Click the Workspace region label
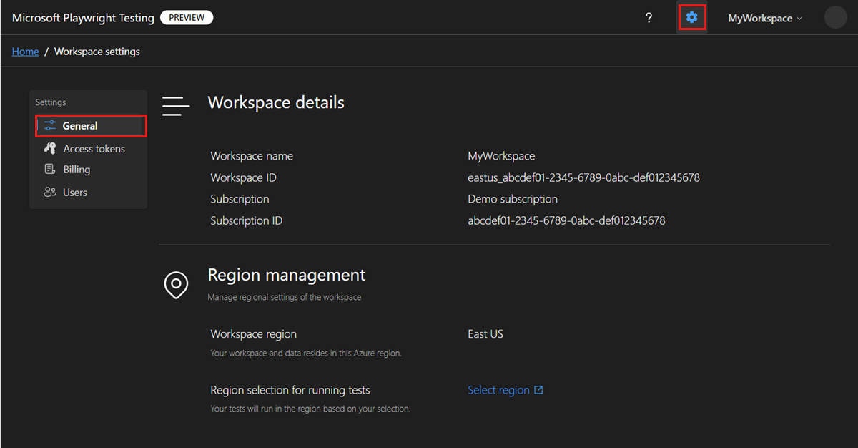858x448 pixels. pos(253,334)
